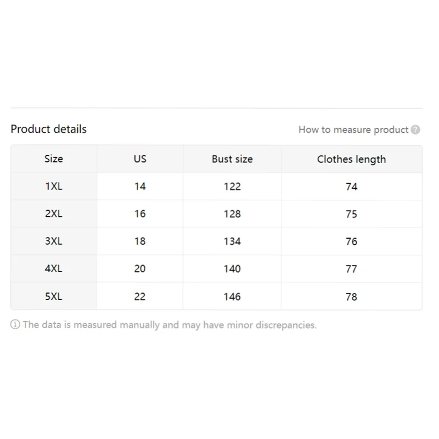Click the question mark help icon

415,130
